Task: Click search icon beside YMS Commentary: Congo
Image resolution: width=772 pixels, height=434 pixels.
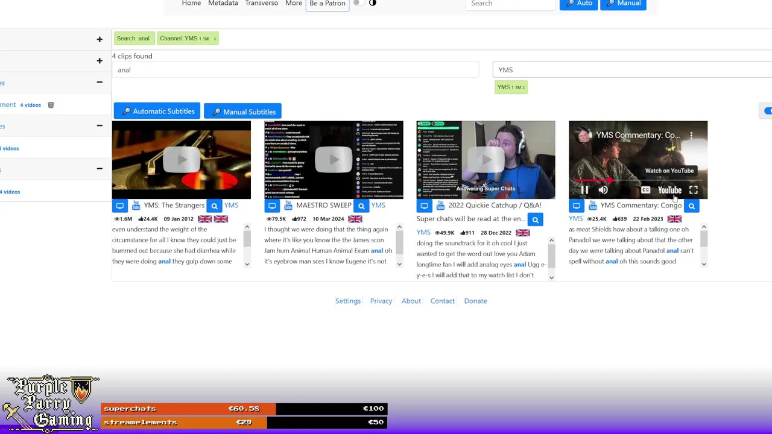Action: tap(692, 206)
